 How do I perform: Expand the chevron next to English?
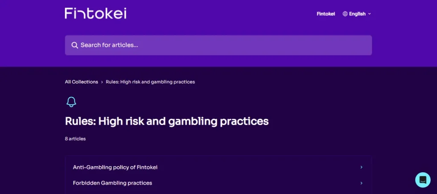point(370,14)
